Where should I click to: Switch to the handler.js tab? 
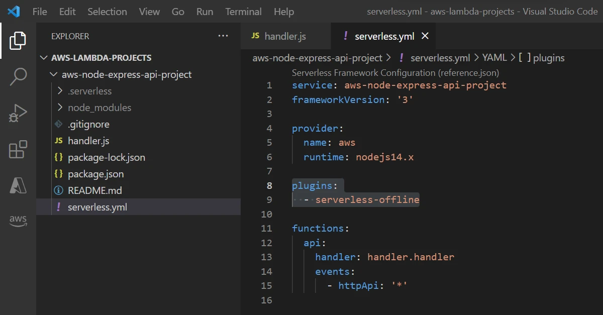tap(284, 36)
